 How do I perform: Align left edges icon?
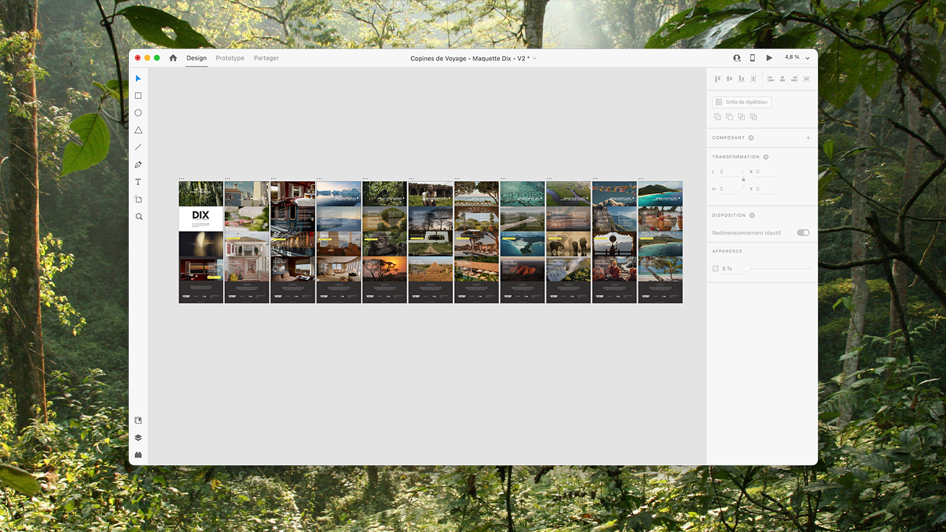point(771,79)
